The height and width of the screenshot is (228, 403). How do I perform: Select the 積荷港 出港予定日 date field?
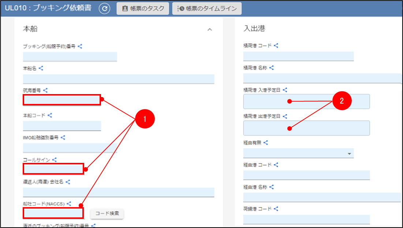point(306,128)
